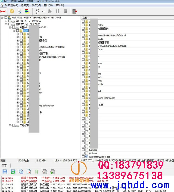Expand the 浏览器下载 folder in the tree
Screen dimensions: 174x192
tap(18, 53)
